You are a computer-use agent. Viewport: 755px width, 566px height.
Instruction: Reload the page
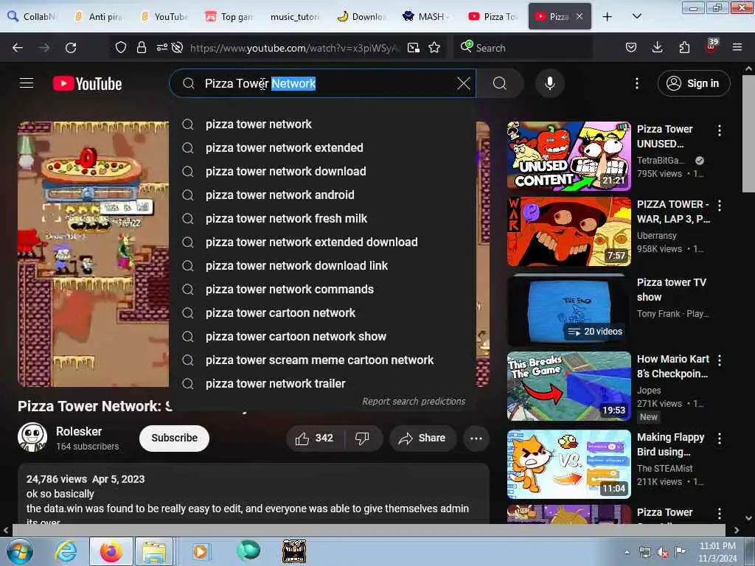71,48
